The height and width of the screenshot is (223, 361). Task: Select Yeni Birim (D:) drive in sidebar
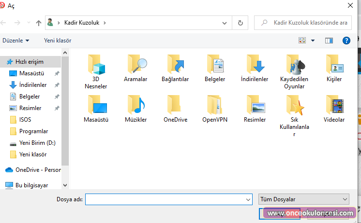pos(37,143)
